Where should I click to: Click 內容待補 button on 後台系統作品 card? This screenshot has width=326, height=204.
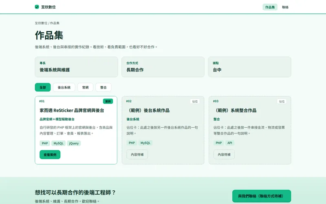137,155
